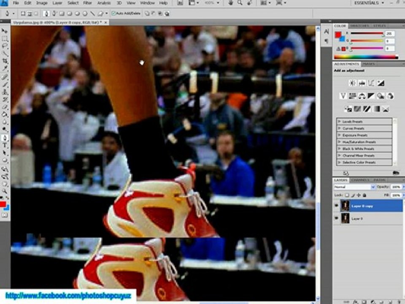The height and width of the screenshot is (304, 405).
Task: Select the Crop tool
Action: [x=5, y=61]
